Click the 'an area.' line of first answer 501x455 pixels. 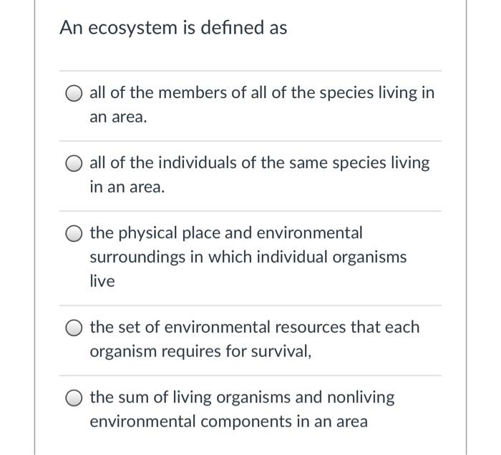[x=118, y=117]
